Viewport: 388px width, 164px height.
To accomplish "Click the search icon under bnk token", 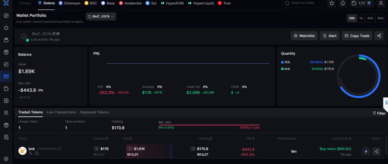I will tap(37, 153).
